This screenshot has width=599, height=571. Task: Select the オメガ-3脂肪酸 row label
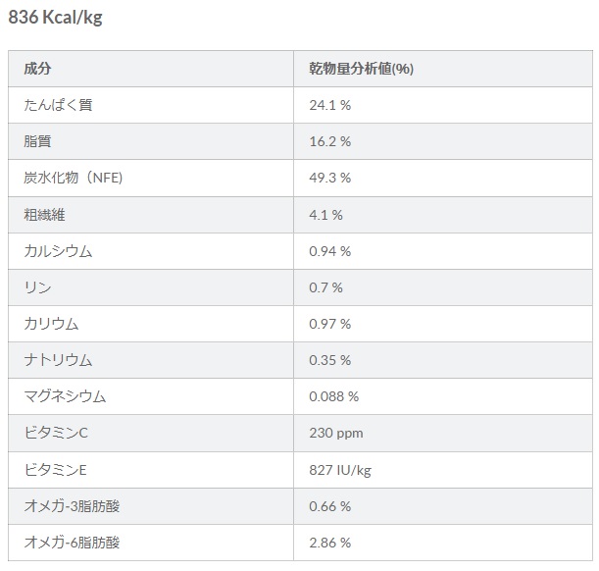[x=72, y=506]
